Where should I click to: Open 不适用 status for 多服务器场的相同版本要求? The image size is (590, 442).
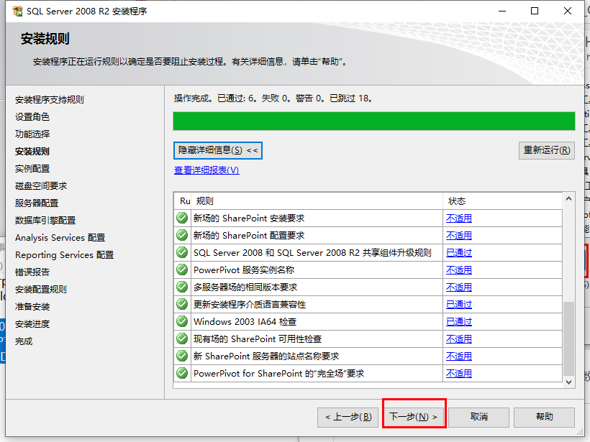(458, 287)
